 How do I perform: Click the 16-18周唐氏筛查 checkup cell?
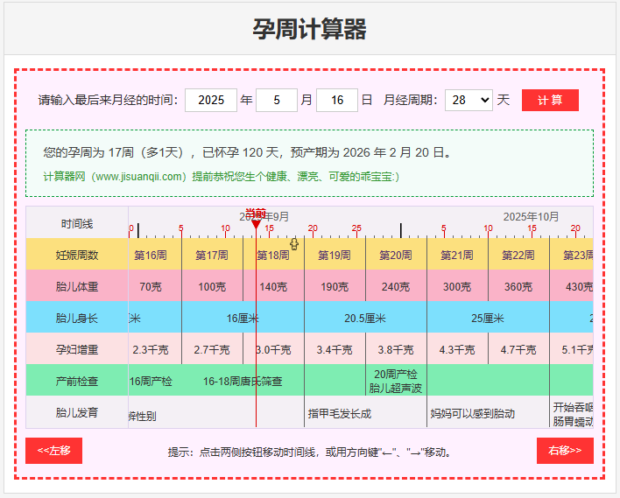(x=243, y=381)
